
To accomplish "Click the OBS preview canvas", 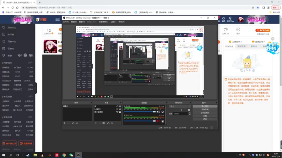I will click(x=140, y=62).
